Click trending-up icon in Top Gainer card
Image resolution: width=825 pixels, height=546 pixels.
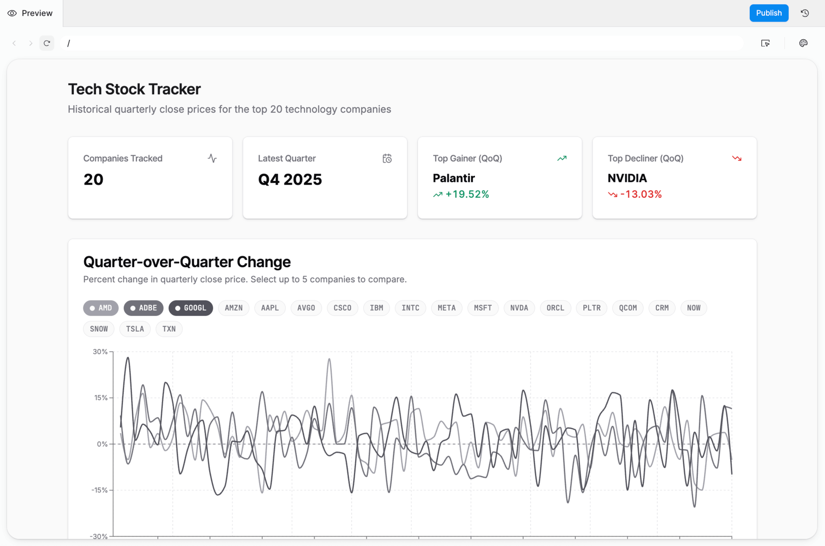pyautogui.click(x=562, y=158)
